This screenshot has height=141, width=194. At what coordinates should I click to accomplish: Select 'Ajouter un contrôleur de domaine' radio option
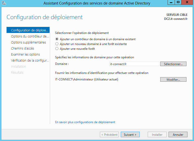(57, 39)
